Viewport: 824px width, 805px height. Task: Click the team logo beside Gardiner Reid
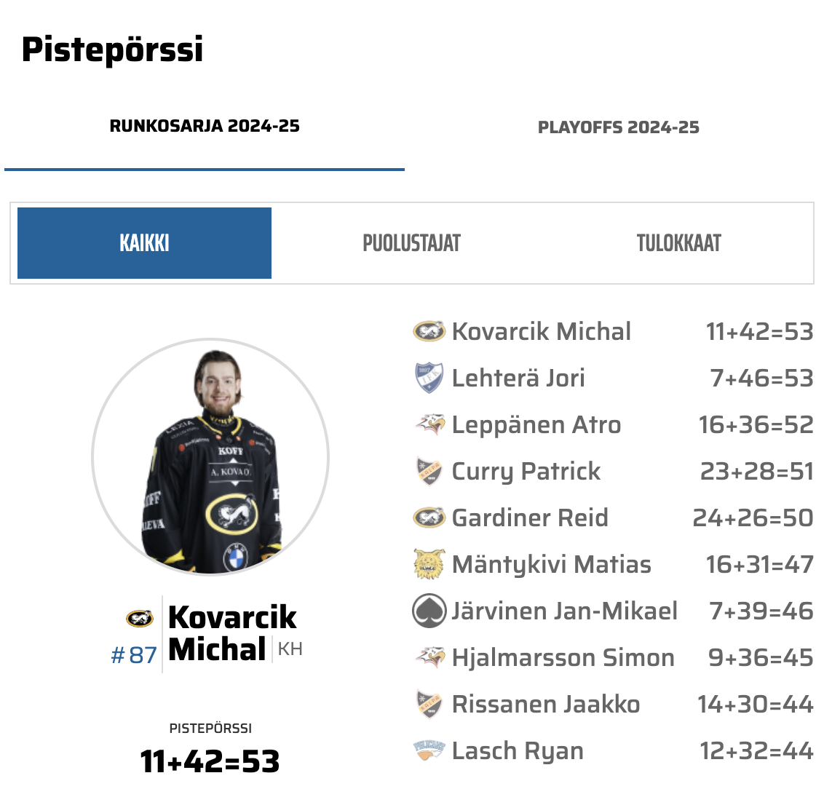coord(429,518)
